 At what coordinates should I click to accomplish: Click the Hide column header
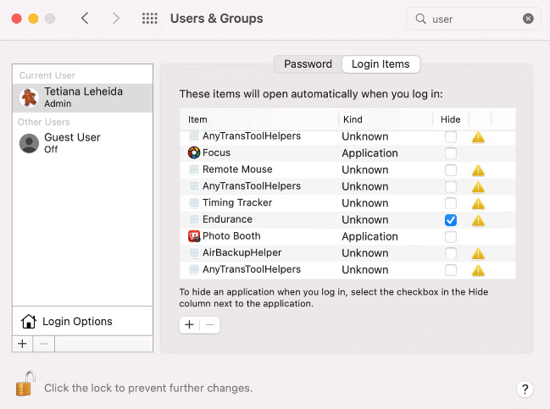click(x=451, y=119)
